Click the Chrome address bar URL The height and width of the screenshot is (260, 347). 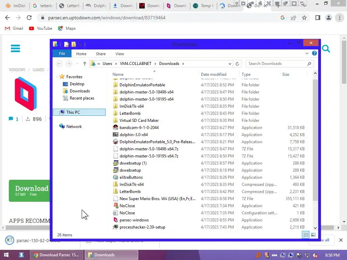[107, 18]
